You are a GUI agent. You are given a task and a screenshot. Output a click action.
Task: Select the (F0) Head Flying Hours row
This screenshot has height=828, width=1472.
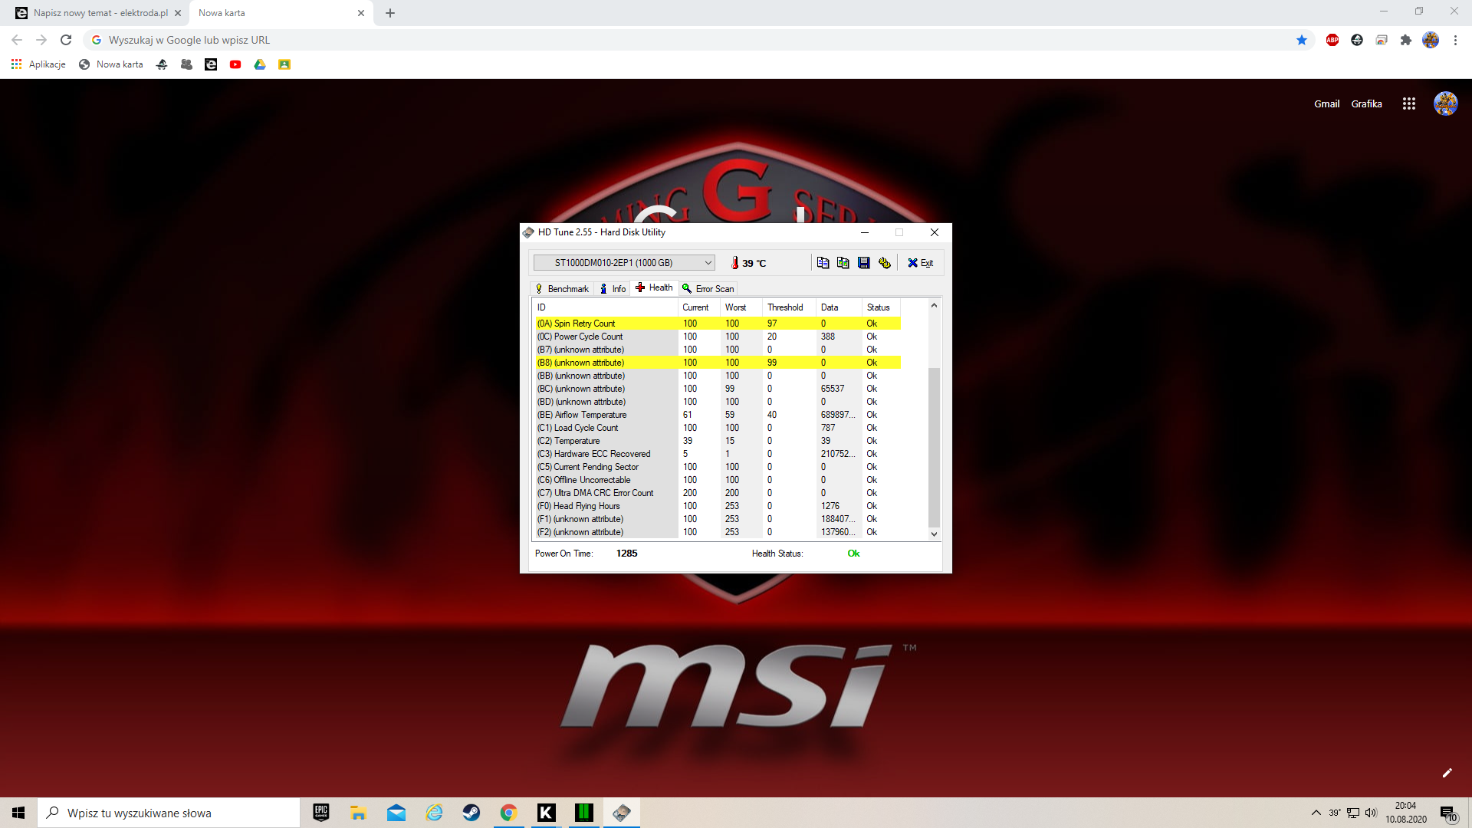(718, 506)
